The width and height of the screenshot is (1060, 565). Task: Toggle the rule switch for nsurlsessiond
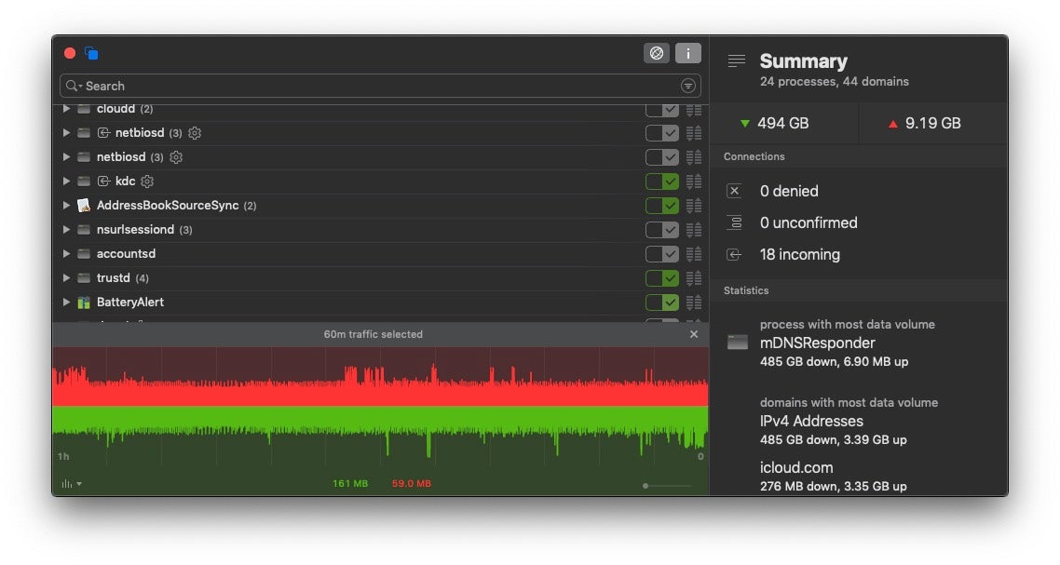(x=662, y=230)
